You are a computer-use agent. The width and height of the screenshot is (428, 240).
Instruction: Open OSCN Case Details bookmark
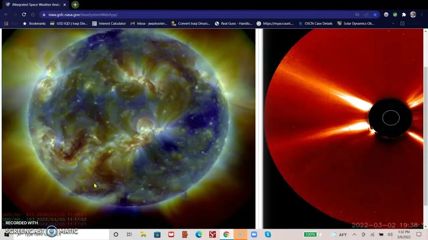click(315, 24)
